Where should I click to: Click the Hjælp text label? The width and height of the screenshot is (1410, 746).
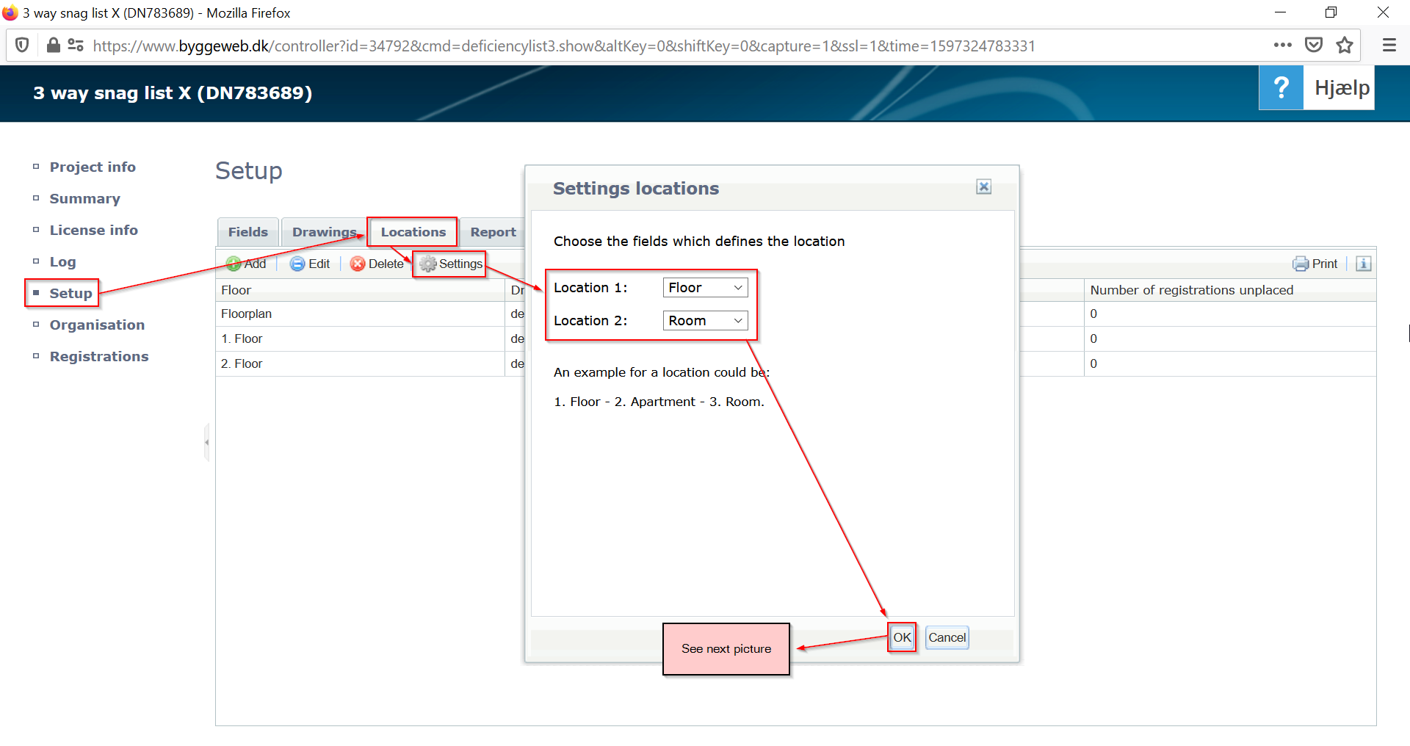pyautogui.click(x=1342, y=87)
